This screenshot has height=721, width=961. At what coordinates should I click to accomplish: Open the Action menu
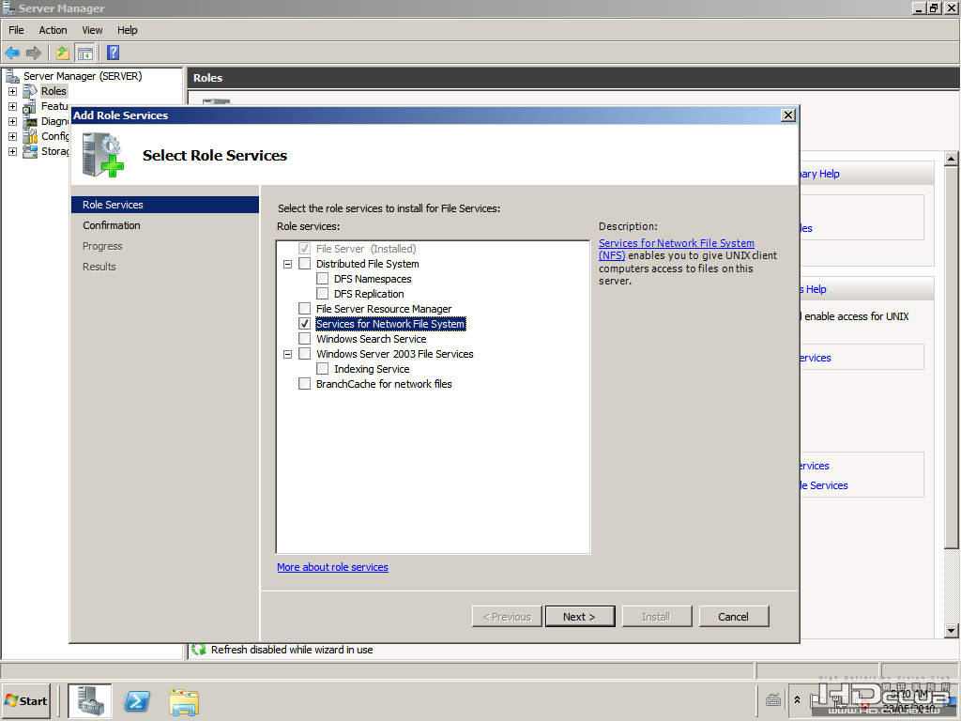pyautogui.click(x=53, y=30)
